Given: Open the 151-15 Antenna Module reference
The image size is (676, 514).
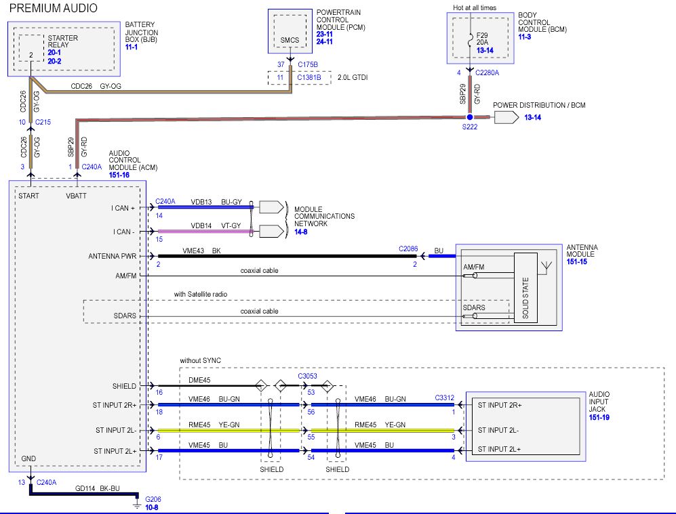Looking at the screenshot, I should coord(578,261).
